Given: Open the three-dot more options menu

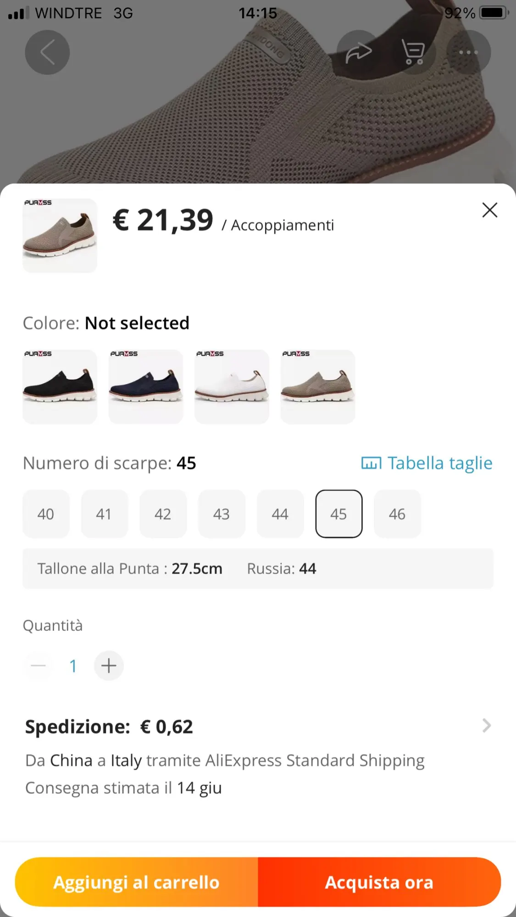Looking at the screenshot, I should click(x=468, y=52).
